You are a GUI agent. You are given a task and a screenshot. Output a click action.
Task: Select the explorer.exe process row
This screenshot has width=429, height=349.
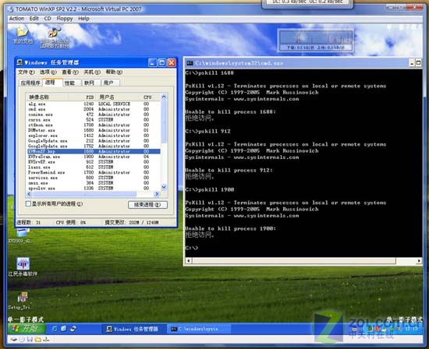point(94,136)
